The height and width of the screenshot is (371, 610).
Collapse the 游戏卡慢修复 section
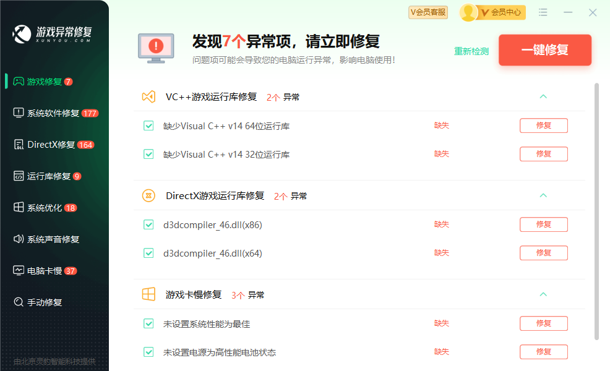543,295
